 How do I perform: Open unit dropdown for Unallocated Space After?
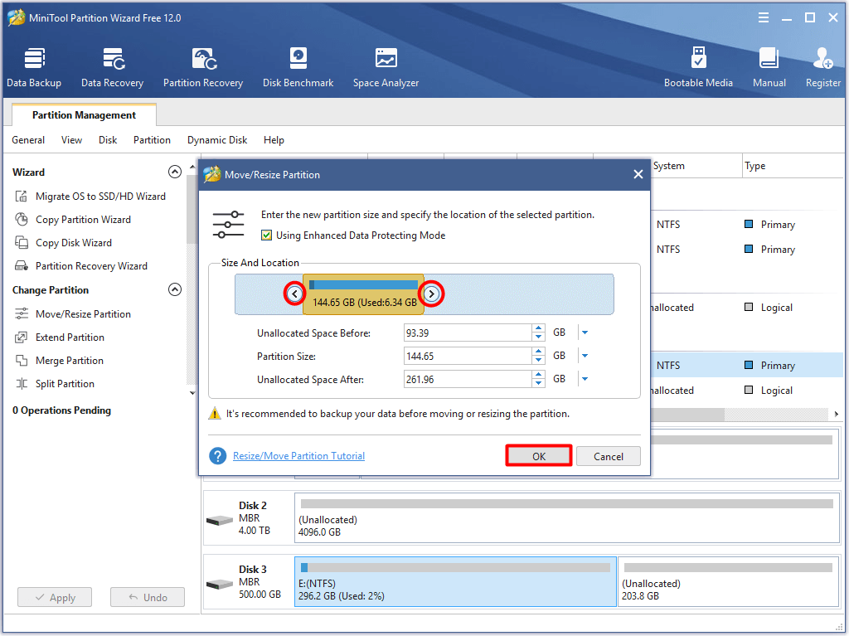tap(585, 379)
